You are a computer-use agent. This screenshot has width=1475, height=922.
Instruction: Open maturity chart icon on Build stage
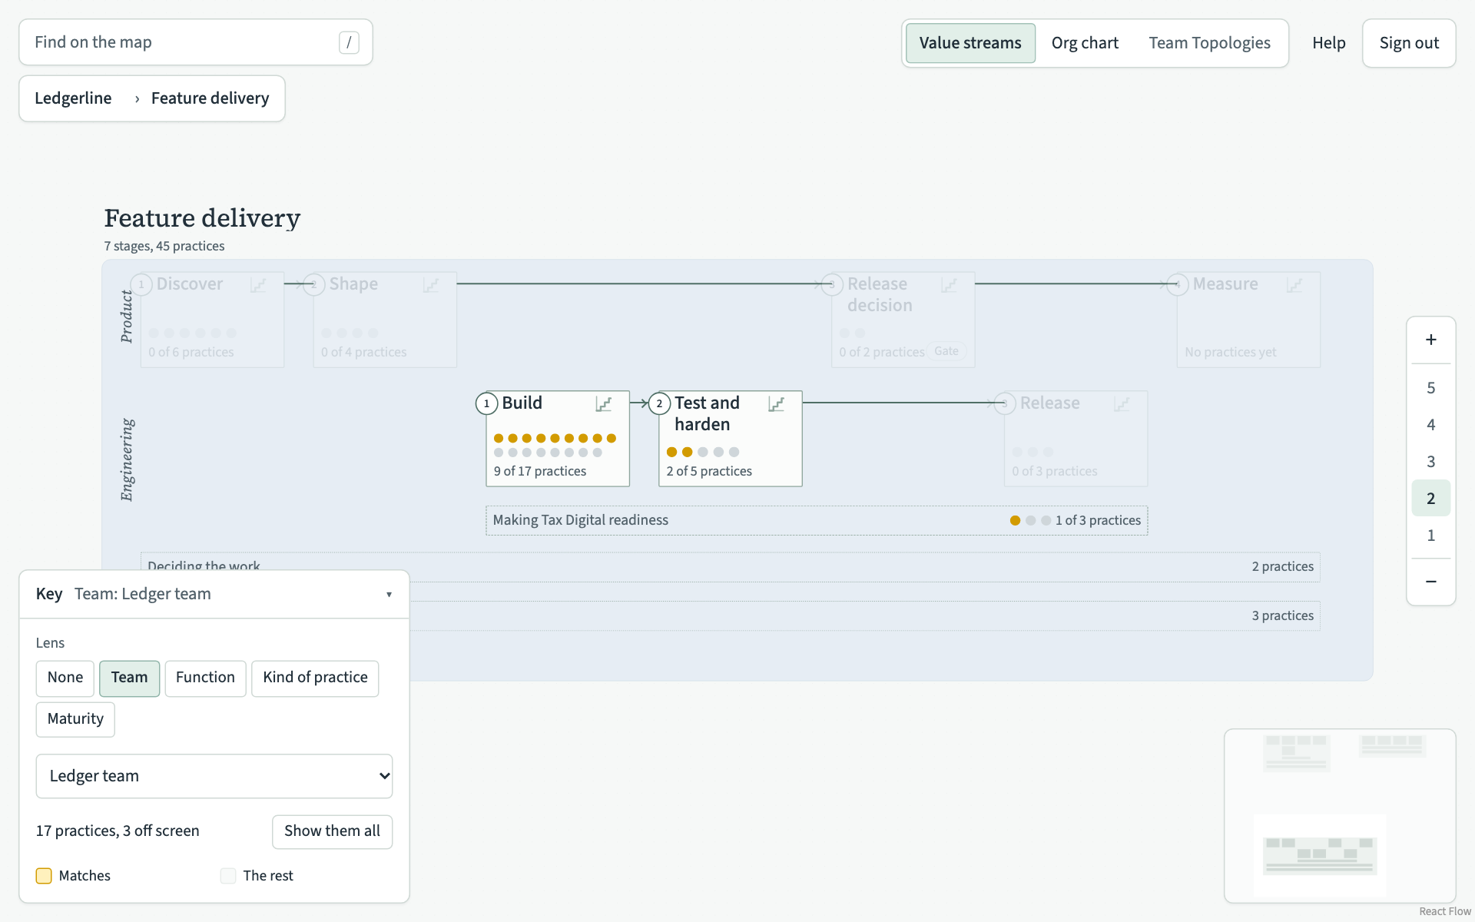point(604,403)
